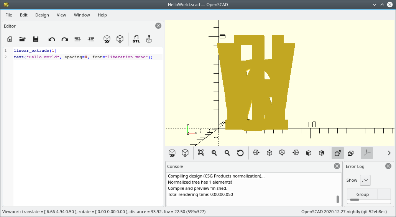Screen dimensions: 396x217
Task: Click the Group column header in Error-Log
Action: (x=362, y=194)
